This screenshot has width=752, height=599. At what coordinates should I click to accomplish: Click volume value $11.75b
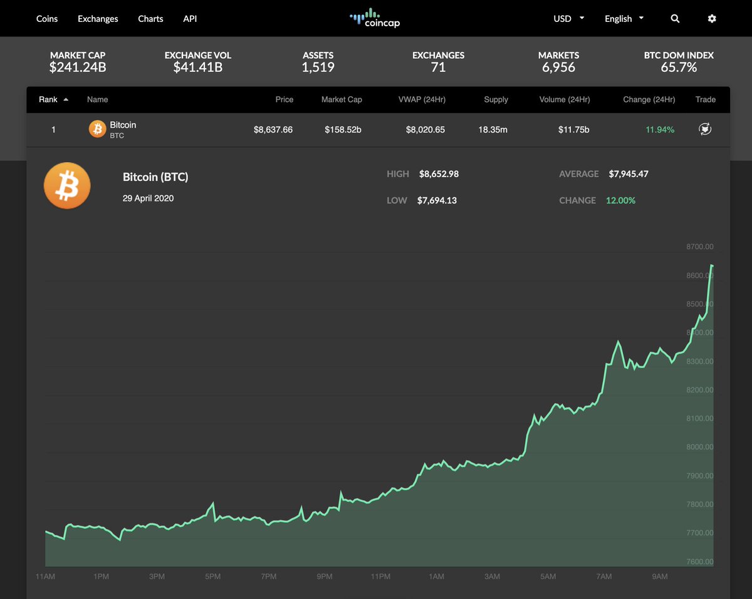pos(573,130)
